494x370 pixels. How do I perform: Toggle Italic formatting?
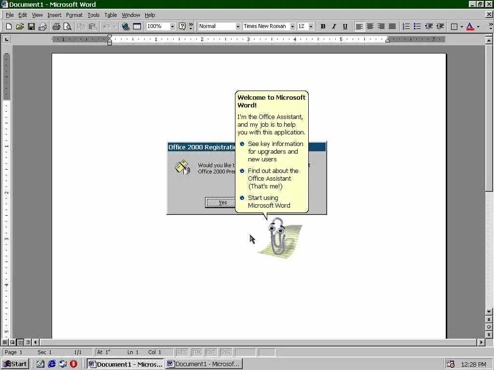pos(334,26)
